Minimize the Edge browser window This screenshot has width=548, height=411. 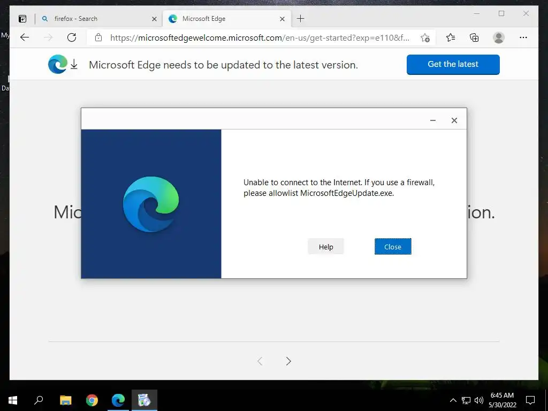click(477, 13)
